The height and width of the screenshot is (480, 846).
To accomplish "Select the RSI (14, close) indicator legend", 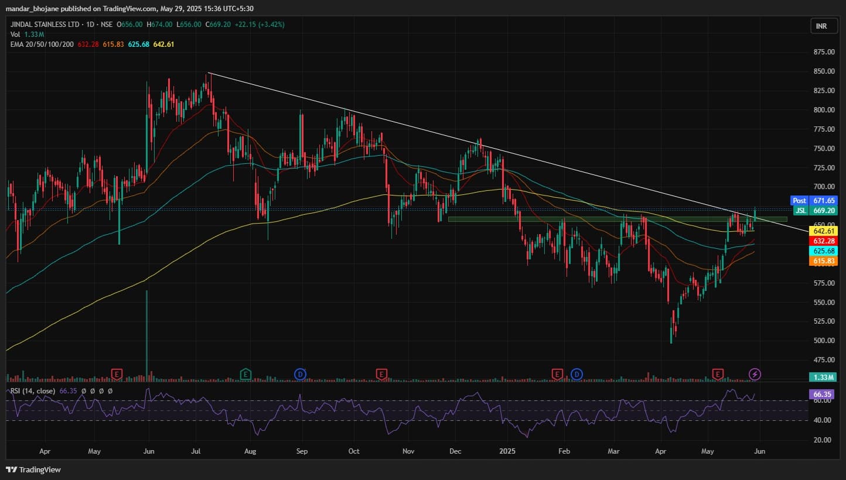I will [32, 390].
